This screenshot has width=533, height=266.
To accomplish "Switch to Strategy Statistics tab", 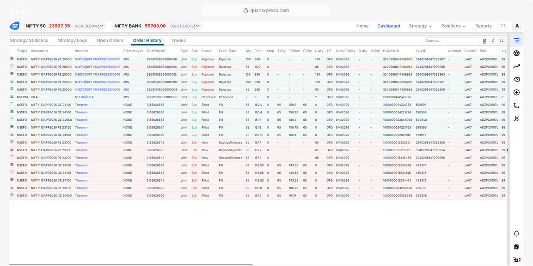I will click(29, 40).
